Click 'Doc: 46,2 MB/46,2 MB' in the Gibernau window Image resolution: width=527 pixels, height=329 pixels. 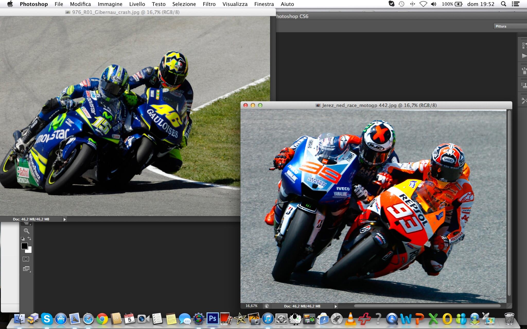pos(31,219)
